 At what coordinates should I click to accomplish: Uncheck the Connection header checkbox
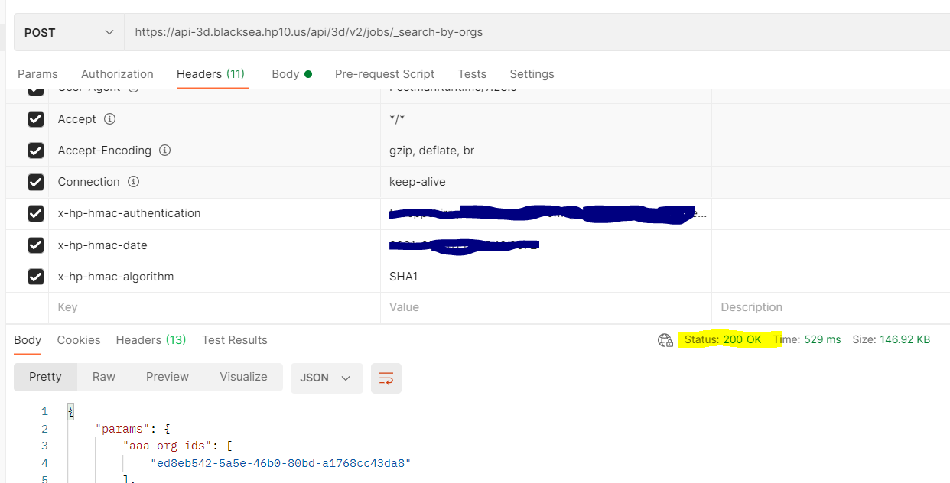36,182
